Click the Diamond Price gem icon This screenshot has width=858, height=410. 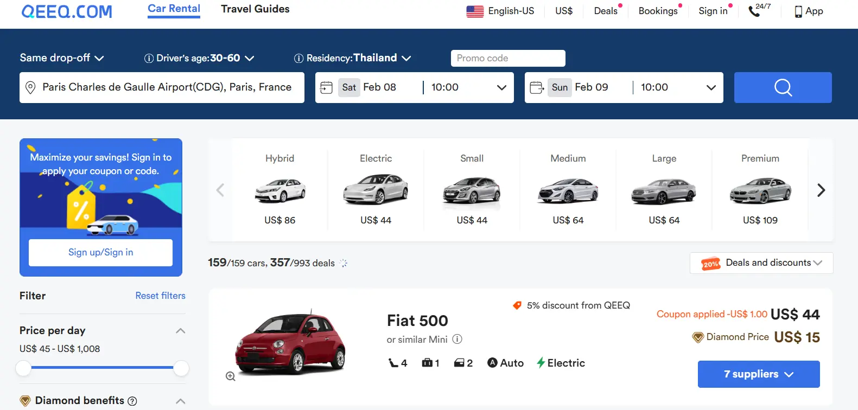[x=698, y=337]
